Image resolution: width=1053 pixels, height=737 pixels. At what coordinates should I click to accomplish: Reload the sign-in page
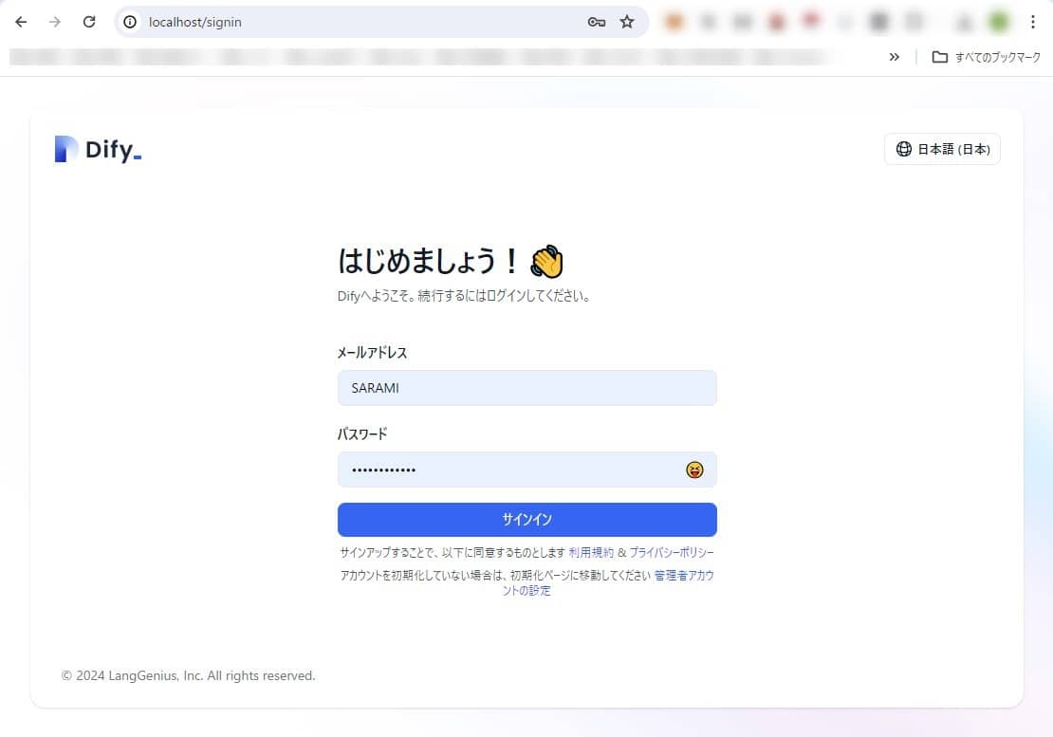[x=88, y=21]
